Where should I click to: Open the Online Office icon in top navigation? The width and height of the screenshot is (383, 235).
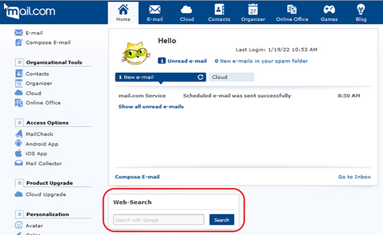(292, 10)
